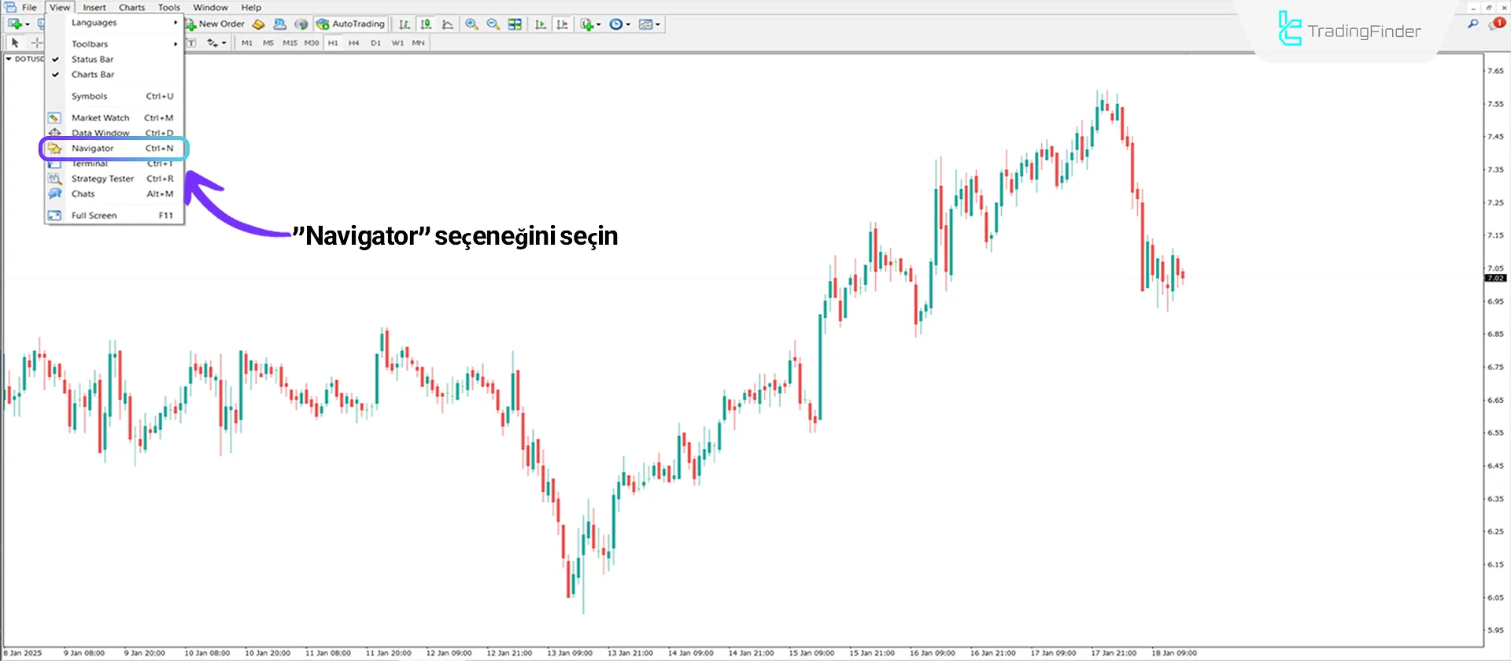
Task: Click the MetaTrader application icon
Action: click(10, 7)
